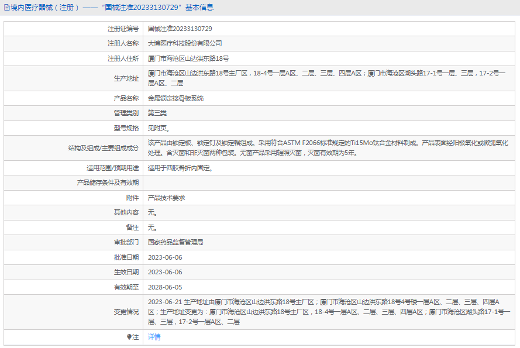Click the 产品技术要求 attachment text
520x348 pixels.
click(x=167, y=198)
